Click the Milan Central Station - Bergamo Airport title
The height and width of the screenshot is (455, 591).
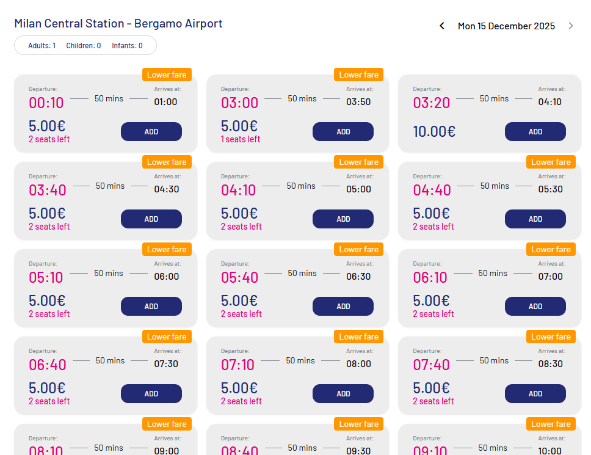point(118,24)
